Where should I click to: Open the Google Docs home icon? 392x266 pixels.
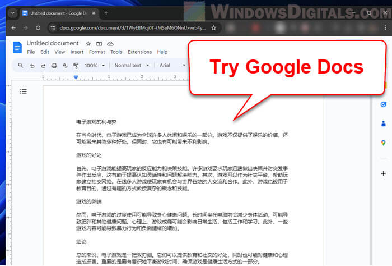tap(17, 47)
